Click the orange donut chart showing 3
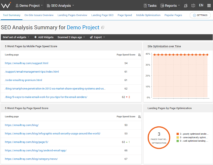This screenshot has width=213, height=165. 159,138
